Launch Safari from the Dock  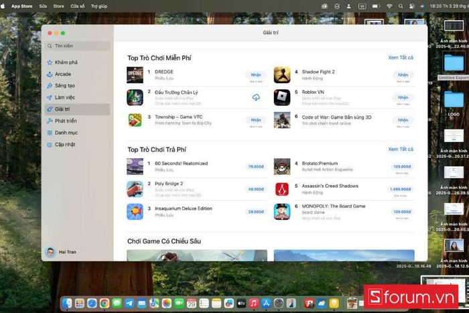[x=92, y=303]
